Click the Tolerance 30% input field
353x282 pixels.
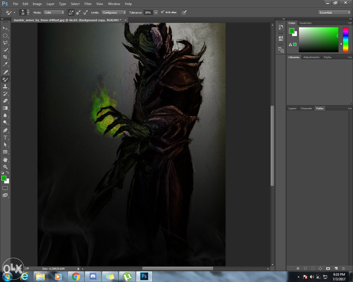coord(148,13)
